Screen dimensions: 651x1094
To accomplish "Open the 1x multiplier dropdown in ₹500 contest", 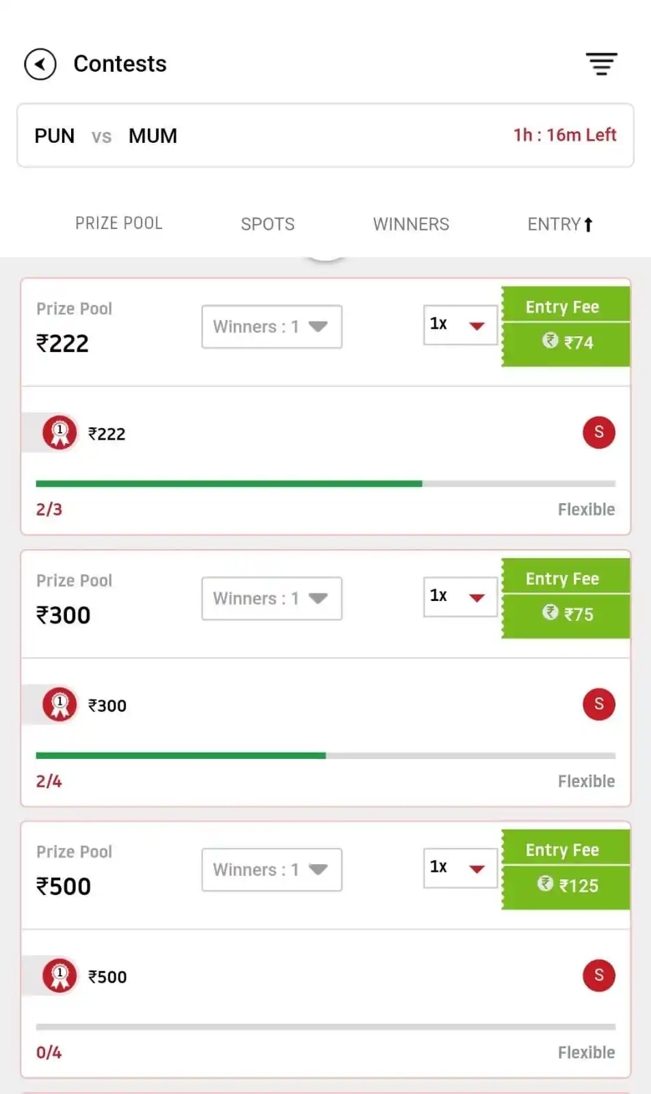I will pos(460,868).
